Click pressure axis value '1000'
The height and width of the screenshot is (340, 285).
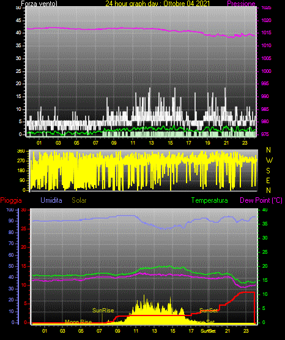point(266,71)
